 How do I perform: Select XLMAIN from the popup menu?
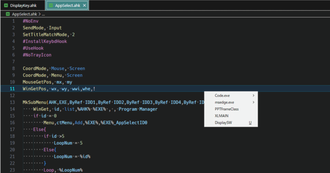(221, 116)
